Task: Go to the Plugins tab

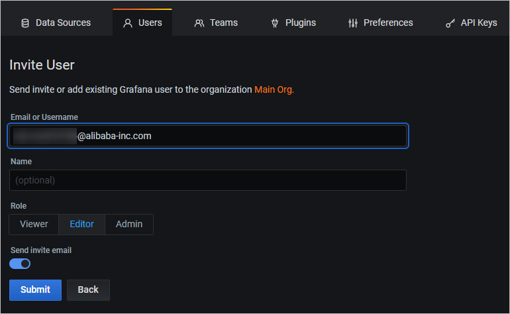Action: coord(300,23)
